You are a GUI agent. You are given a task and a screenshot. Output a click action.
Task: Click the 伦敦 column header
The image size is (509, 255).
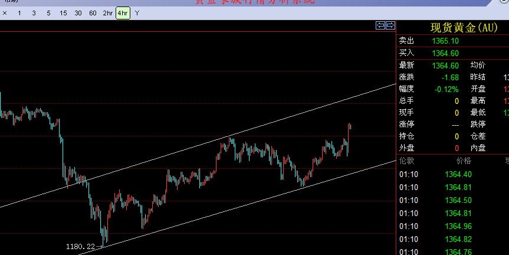tap(406, 161)
